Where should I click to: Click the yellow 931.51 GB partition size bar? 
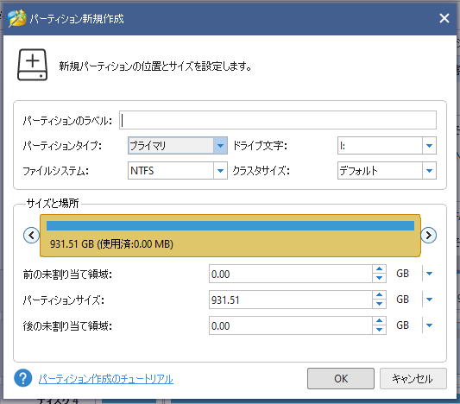(230, 236)
